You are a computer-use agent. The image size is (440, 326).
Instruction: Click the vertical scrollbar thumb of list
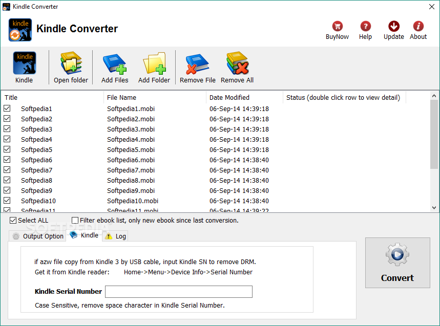click(434, 134)
